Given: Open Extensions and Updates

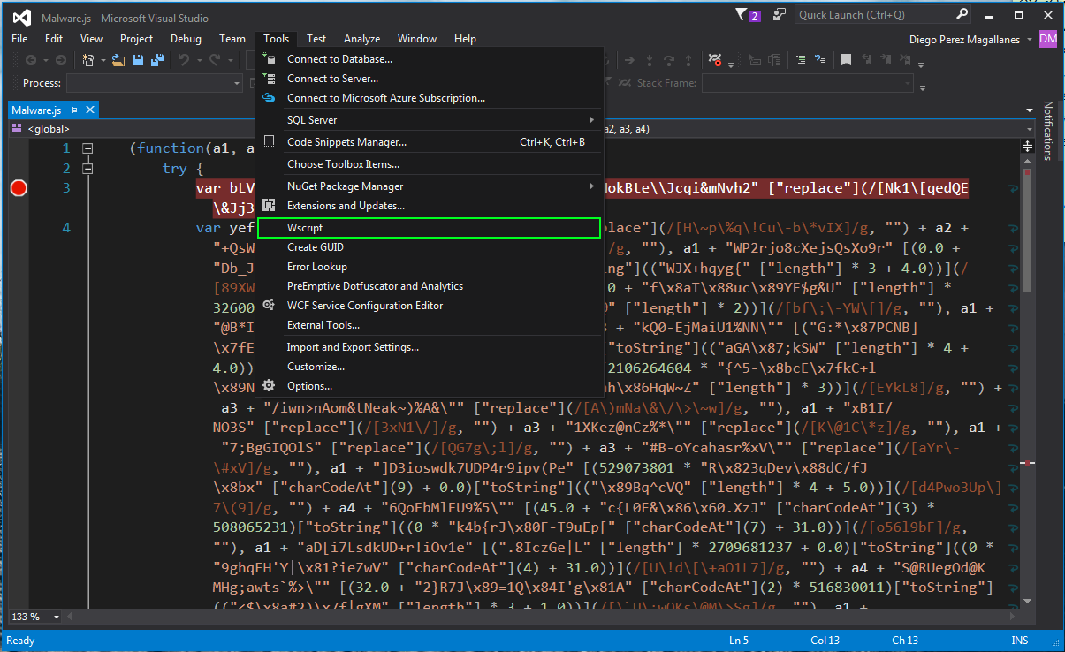Looking at the screenshot, I should [346, 206].
